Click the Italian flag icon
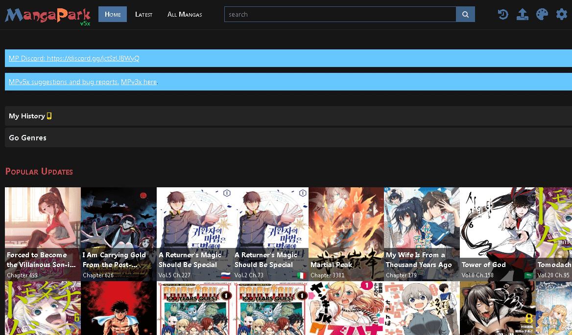Viewport: 572px width, 335px height. coord(302,275)
